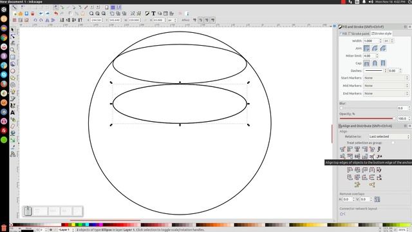The height and width of the screenshot is (232, 412).
Task: Click the Undo icon in toolbar
Action: coord(56,14)
